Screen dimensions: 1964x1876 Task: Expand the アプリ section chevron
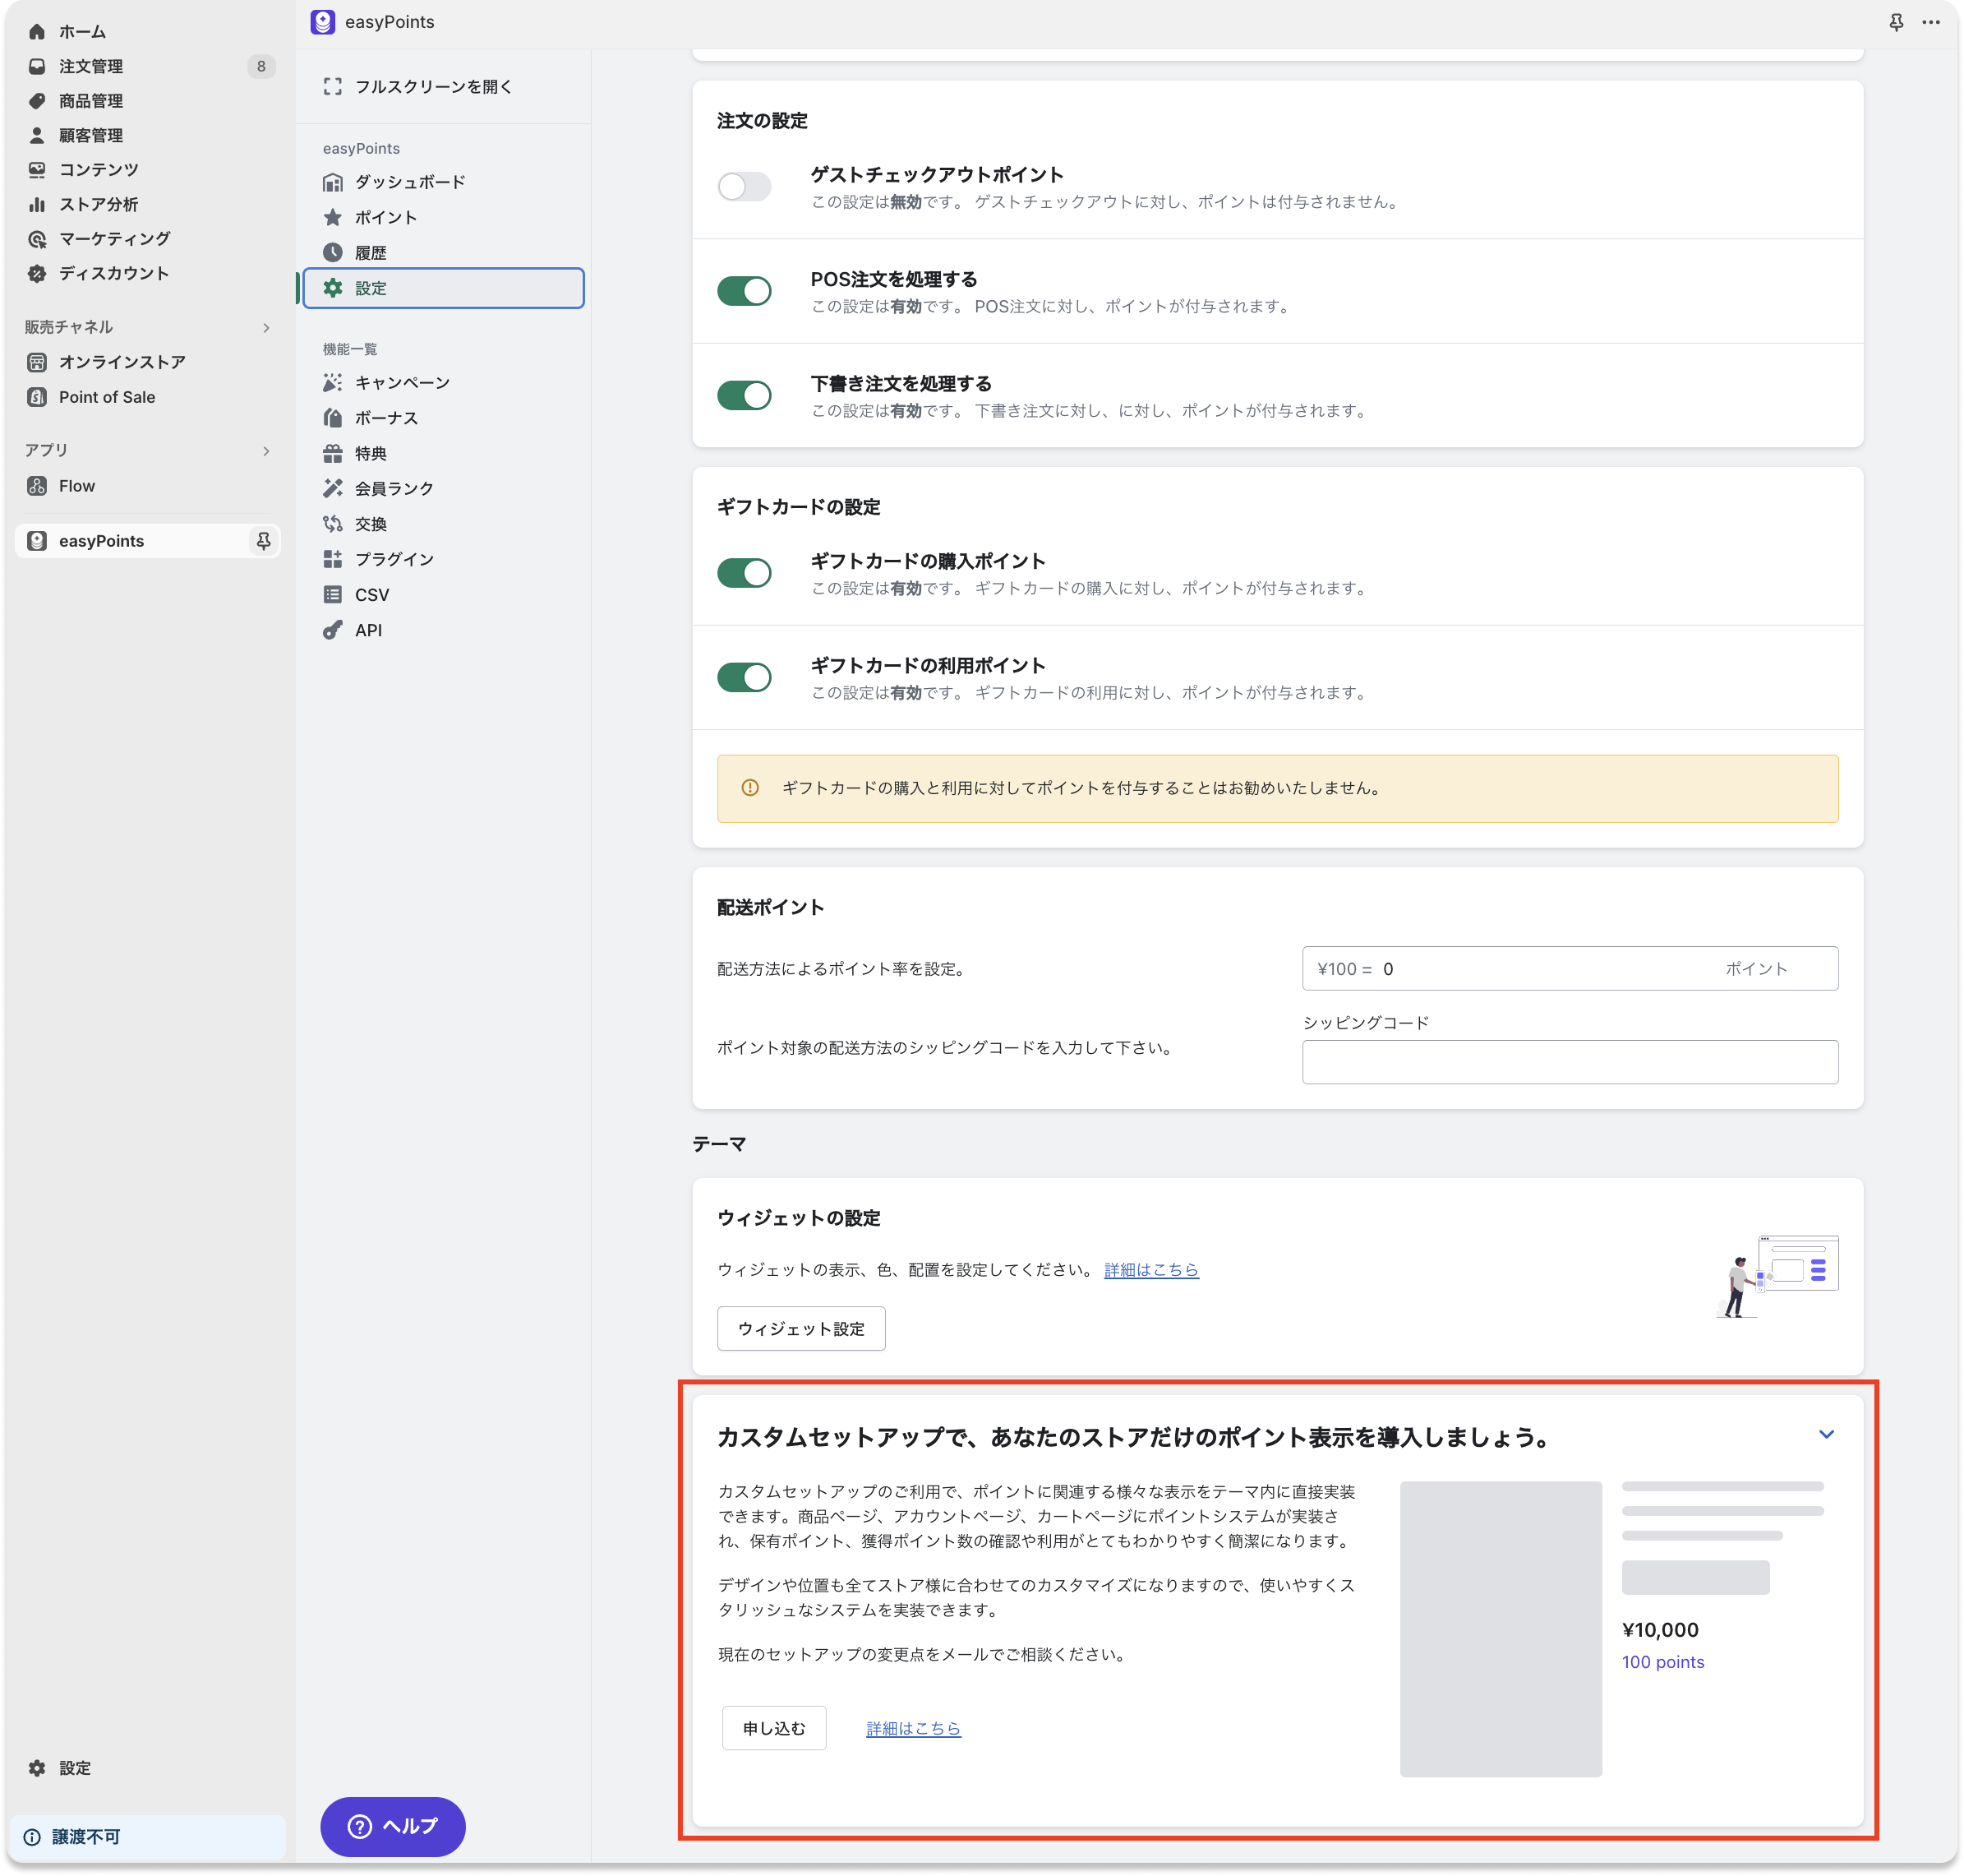coord(266,451)
